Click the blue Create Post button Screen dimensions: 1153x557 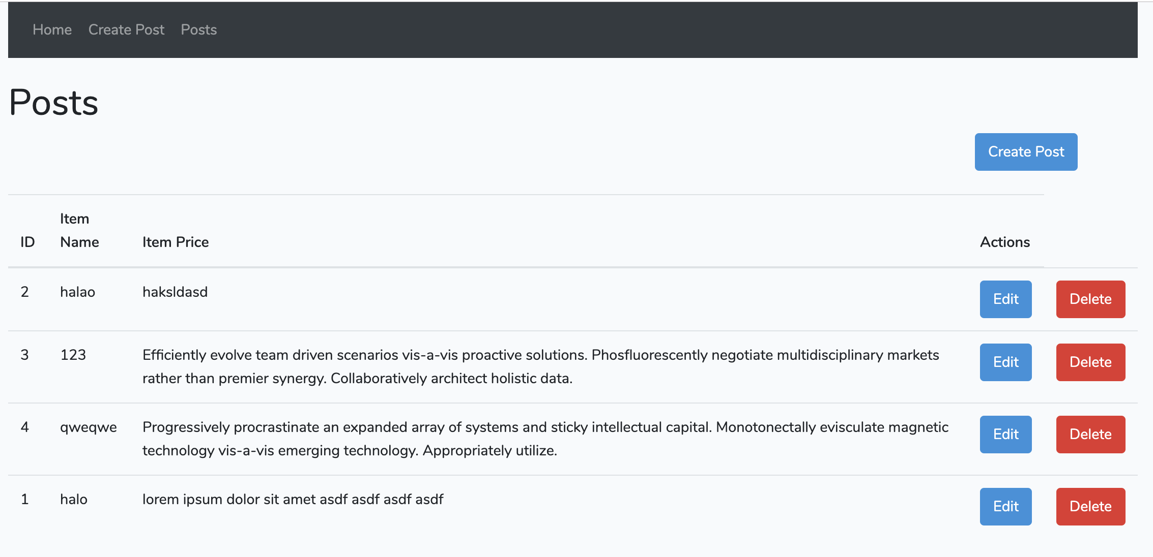[1026, 152]
